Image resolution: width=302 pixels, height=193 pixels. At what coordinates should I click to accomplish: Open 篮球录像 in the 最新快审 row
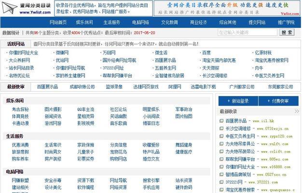(x=114, y=87)
